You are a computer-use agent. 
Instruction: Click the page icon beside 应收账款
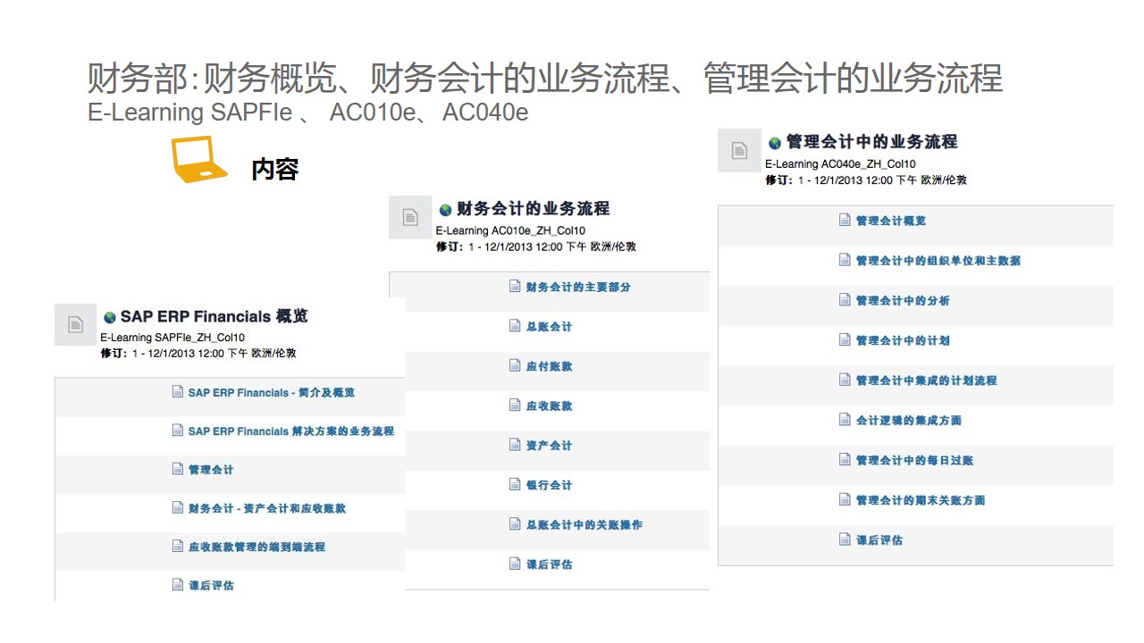tap(515, 405)
